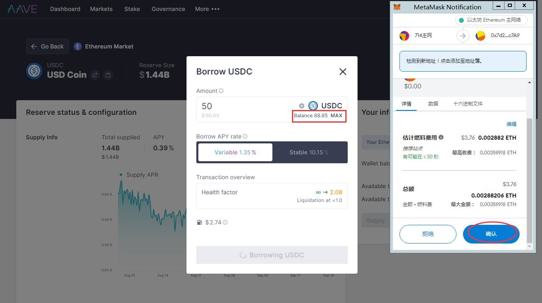542x303 pixels.
Task: Click the add-to-wallet icon beside USD Coin
Action: (x=108, y=75)
